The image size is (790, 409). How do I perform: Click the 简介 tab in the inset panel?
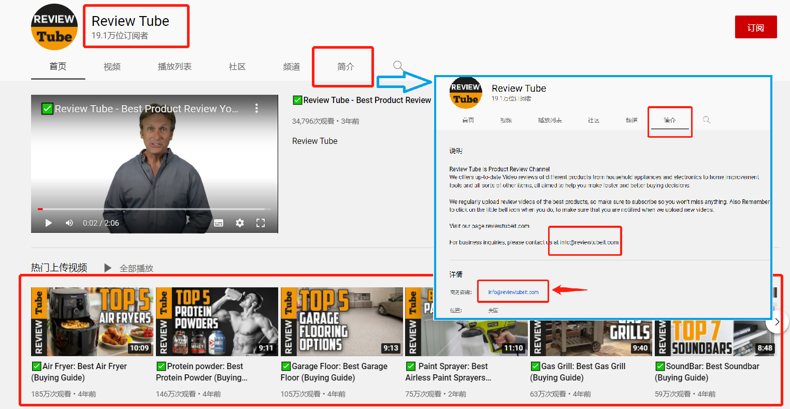point(670,120)
